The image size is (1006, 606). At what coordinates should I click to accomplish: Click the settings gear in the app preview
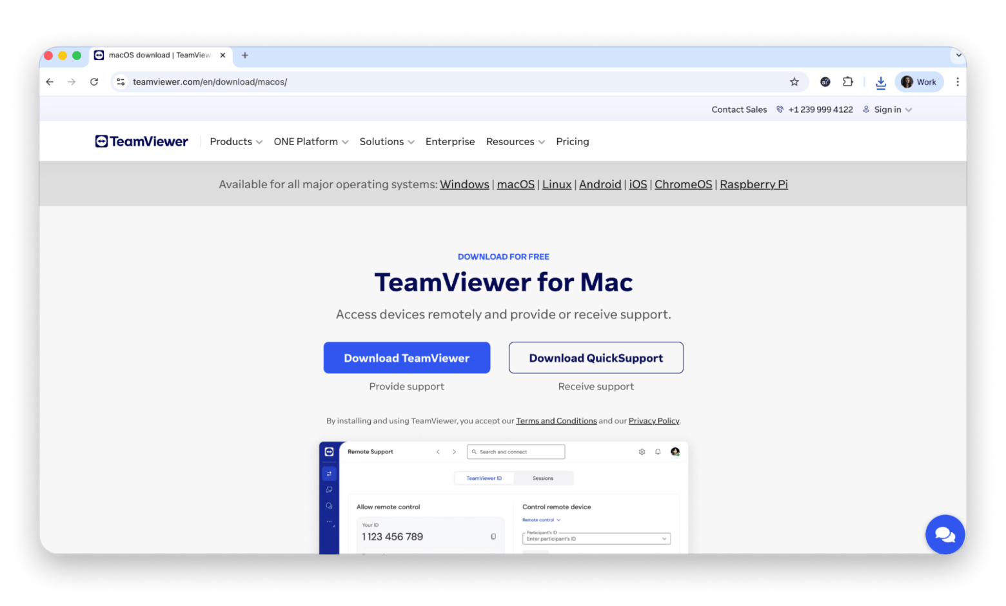pyautogui.click(x=642, y=452)
